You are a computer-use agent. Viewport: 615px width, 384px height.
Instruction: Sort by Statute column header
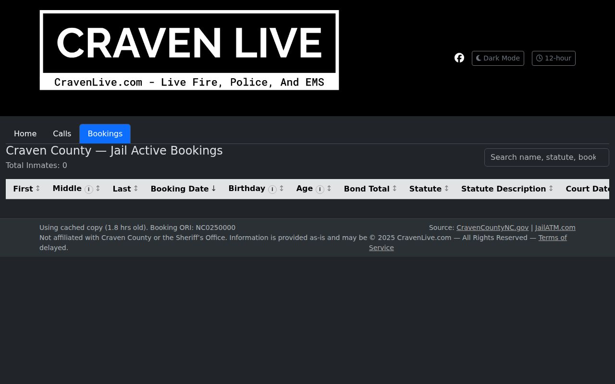429,189
